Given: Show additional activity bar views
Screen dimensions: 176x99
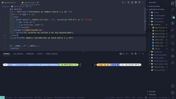Looking at the screenshot, I should pyautogui.click(x=173, y=69).
